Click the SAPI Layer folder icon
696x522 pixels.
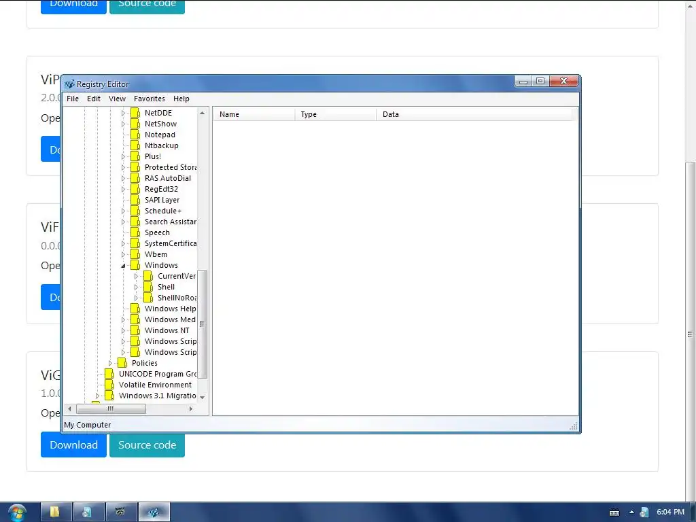[135, 200]
